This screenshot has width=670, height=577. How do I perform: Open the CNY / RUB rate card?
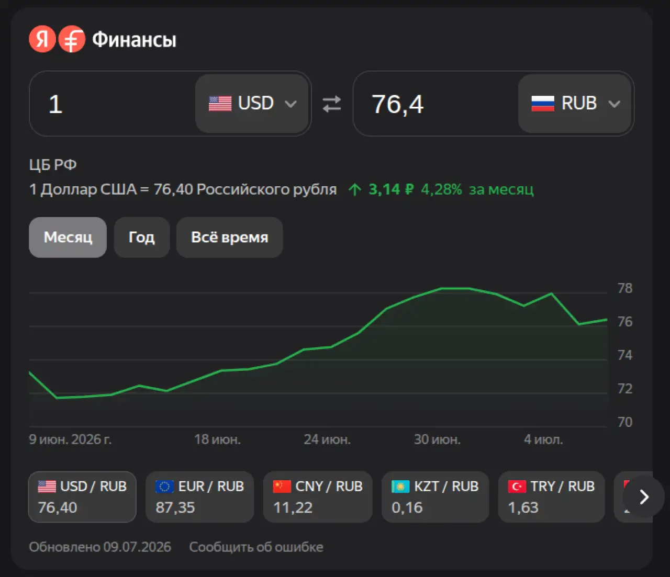coord(318,497)
